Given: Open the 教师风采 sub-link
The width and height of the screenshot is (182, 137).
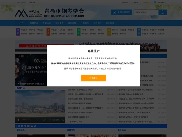Looking at the screenshot, I should [115, 30].
